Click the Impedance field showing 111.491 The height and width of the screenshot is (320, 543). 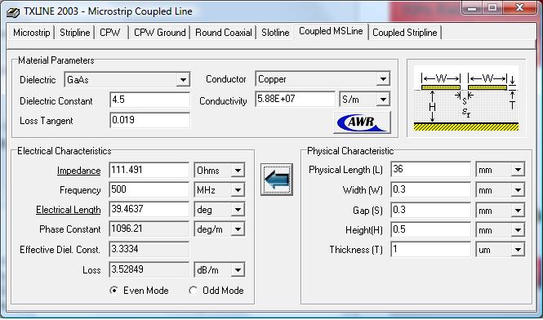tap(149, 170)
